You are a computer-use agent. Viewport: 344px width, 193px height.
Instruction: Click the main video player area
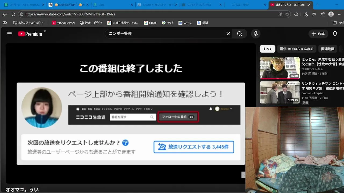tap(131, 113)
